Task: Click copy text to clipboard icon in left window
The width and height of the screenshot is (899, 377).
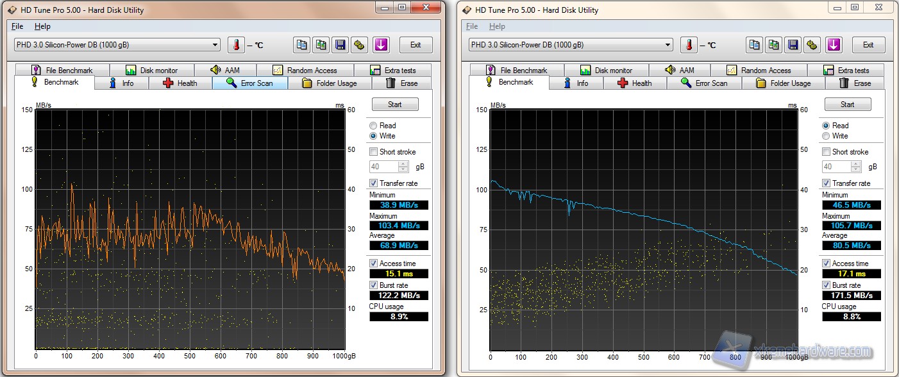Action: tap(301, 45)
